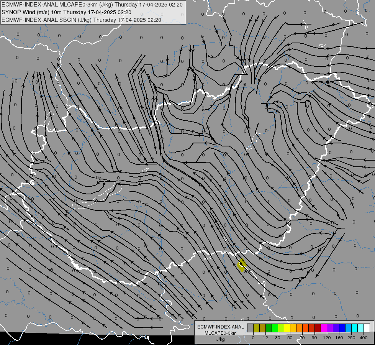Pick the purple legend swatch
This screenshot has height=345, width=375.
coord(330,328)
